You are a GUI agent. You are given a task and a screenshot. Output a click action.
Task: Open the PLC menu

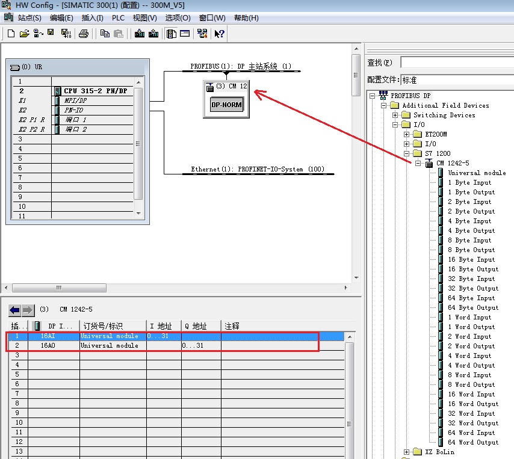click(x=118, y=17)
